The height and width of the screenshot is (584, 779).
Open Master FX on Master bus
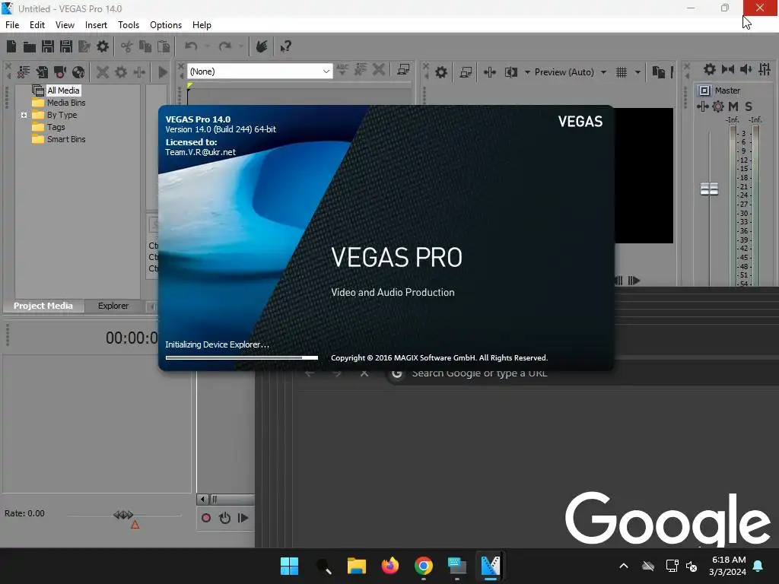(x=702, y=106)
